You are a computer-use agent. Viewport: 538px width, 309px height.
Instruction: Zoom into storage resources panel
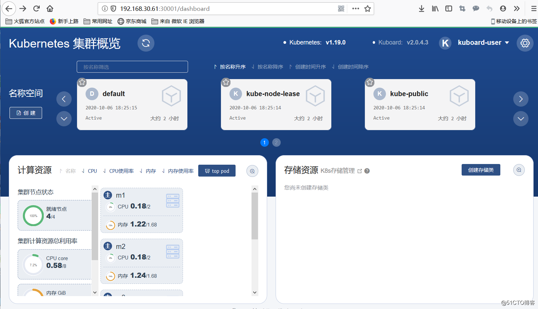tap(519, 170)
